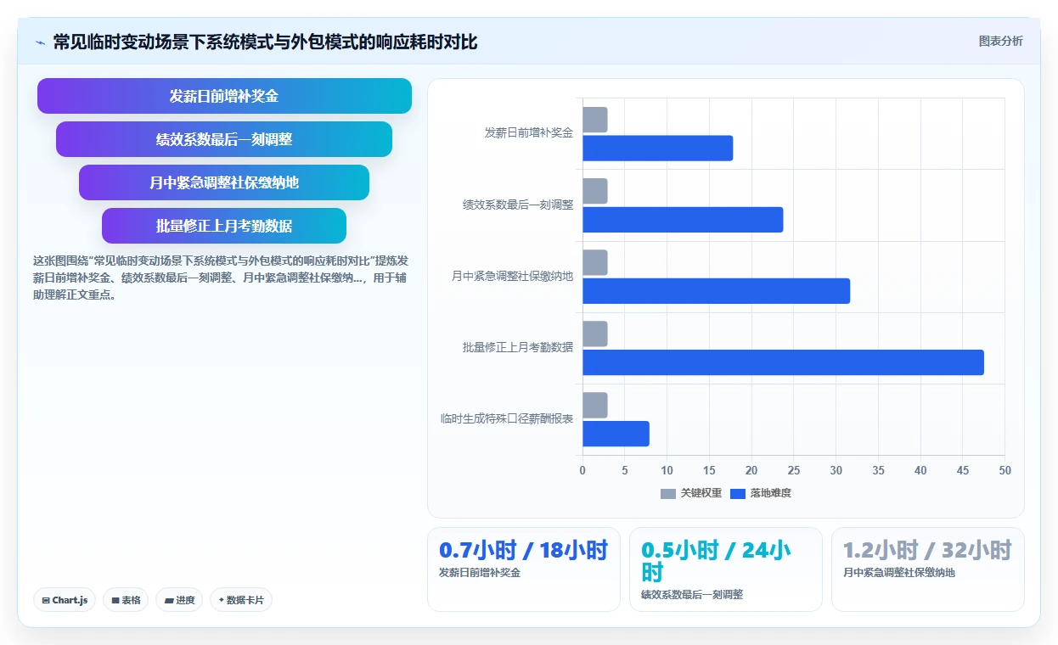This screenshot has width=1058, height=645.
Task: Click the gray bar for 发薪日前增补奖金
Action: (x=595, y=120)
